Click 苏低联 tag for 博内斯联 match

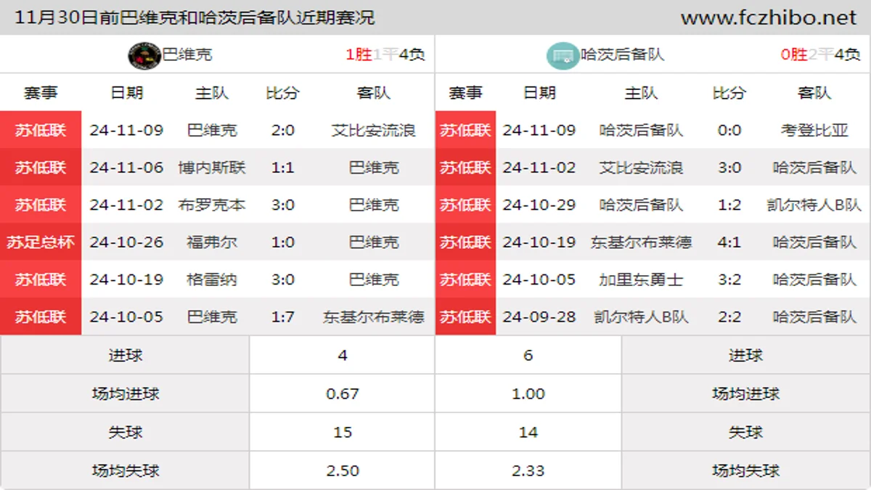tap(41, 168)
